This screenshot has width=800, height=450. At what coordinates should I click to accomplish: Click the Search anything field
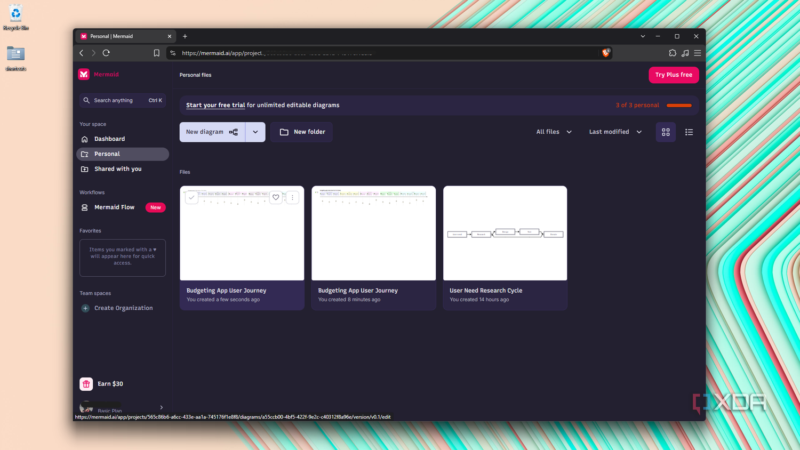123,100
